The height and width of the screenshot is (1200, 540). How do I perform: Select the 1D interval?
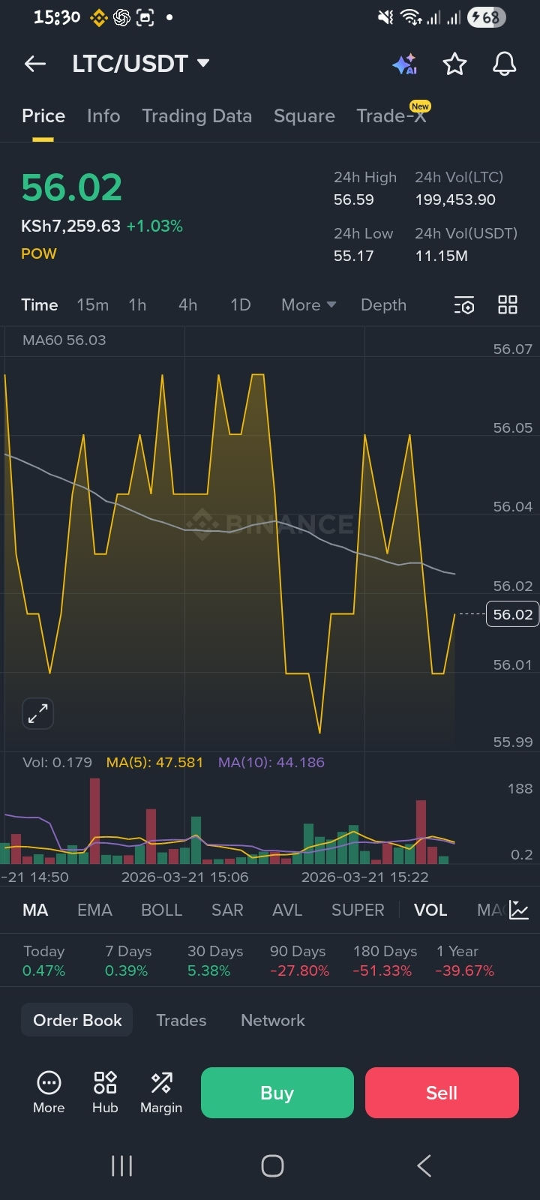coord(241,305)
